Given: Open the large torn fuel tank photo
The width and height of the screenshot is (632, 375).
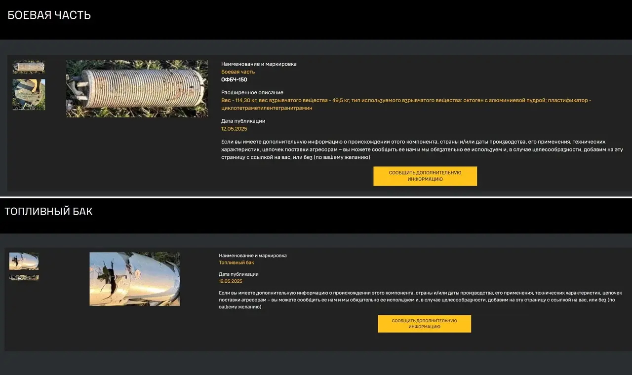Looking at the screenshot, I should 135,279.
